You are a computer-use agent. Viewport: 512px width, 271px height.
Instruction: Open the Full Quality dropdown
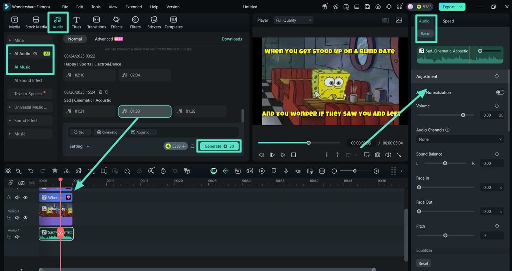click(x=293, y=20)
